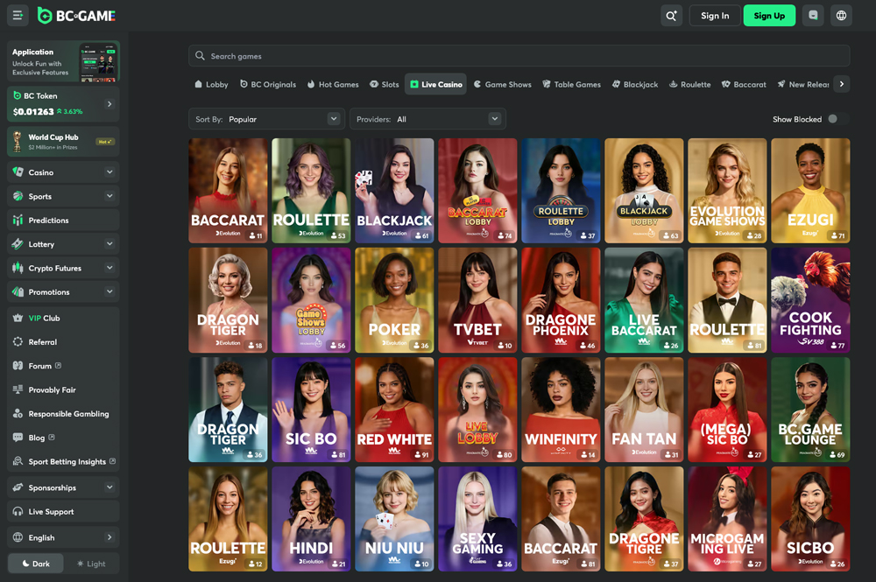This screenshot has width=876, height=582.
Task: Expand the Promotions submenu chevron
Action: click(109, 291)
